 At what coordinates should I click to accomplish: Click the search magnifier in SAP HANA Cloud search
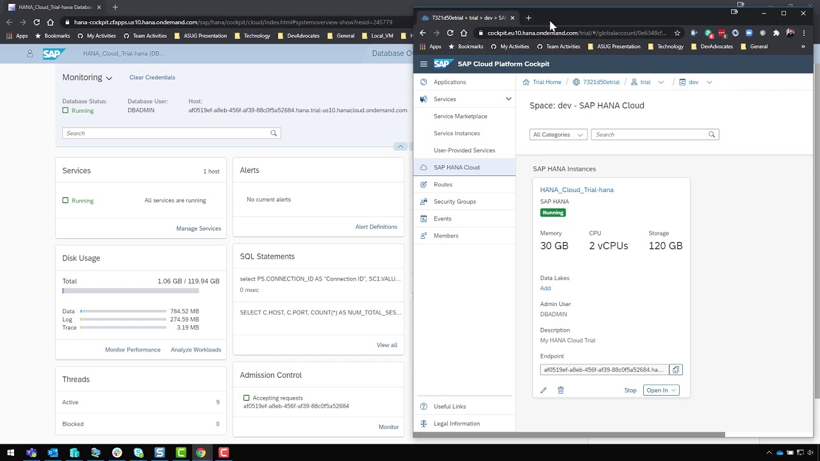(712, 134)
